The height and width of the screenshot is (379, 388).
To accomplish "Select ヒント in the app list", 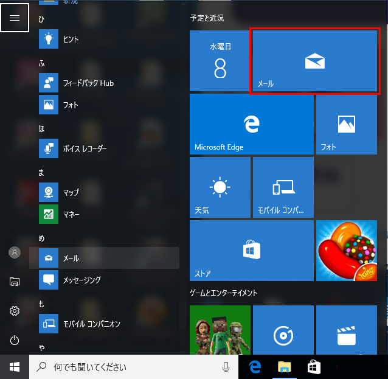I will pyautogui.click(x=70, y=40).
